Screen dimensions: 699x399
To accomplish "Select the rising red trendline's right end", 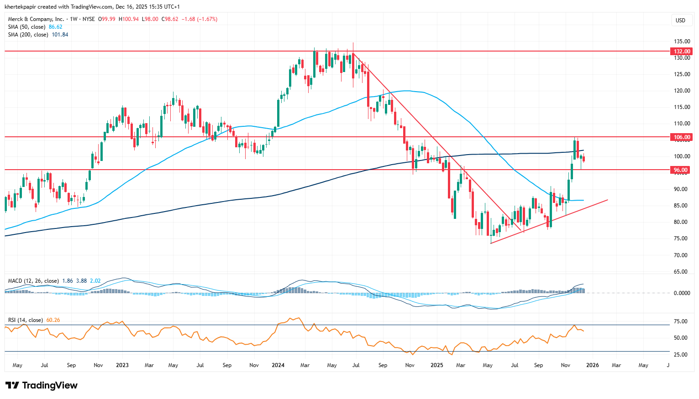I will tap(607, 200).
